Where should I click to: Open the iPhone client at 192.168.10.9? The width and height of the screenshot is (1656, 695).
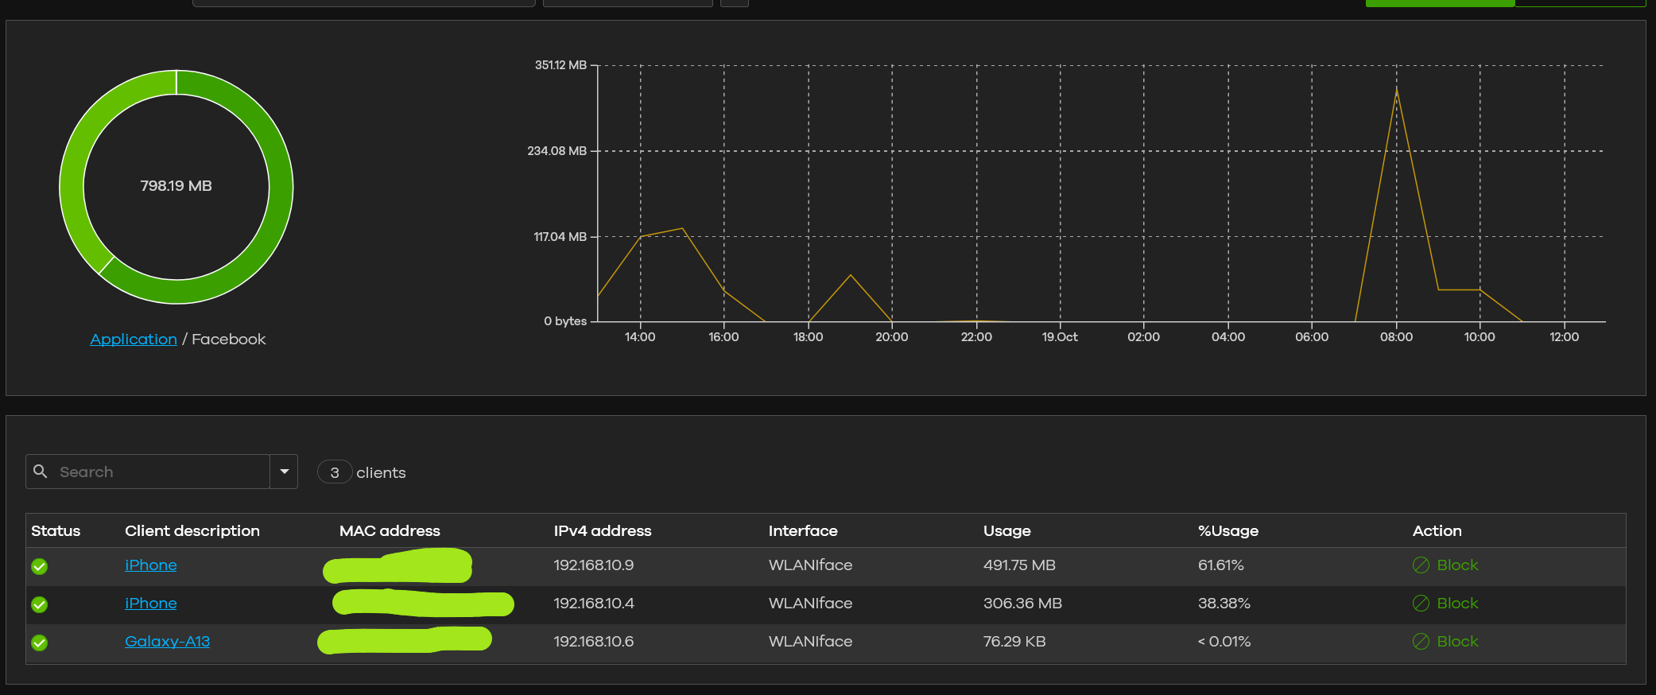pyautogui.click(x=151, y=565)
